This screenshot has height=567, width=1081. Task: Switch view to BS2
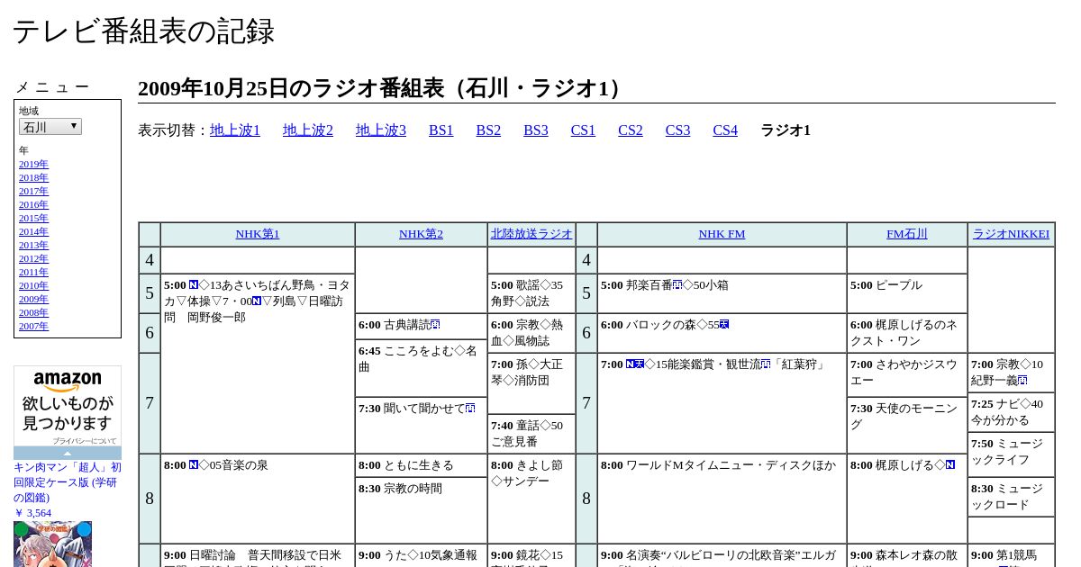click(488, 130)
